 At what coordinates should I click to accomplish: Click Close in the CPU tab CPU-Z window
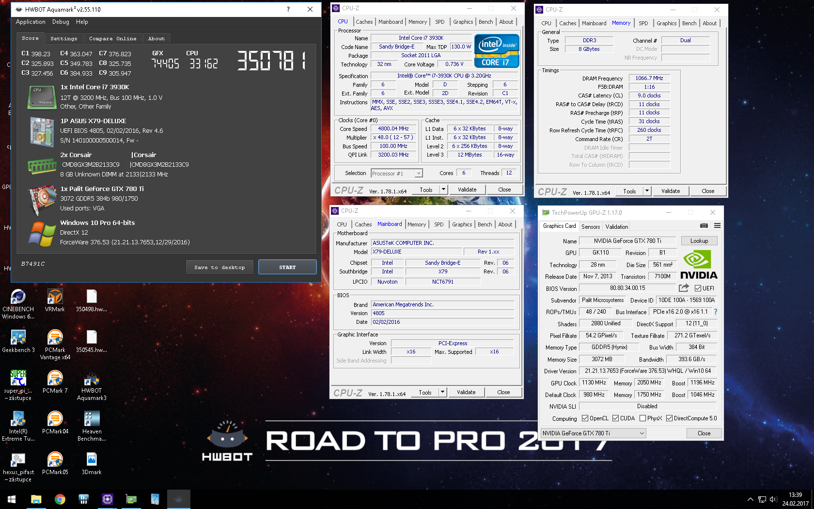point(504,190)
